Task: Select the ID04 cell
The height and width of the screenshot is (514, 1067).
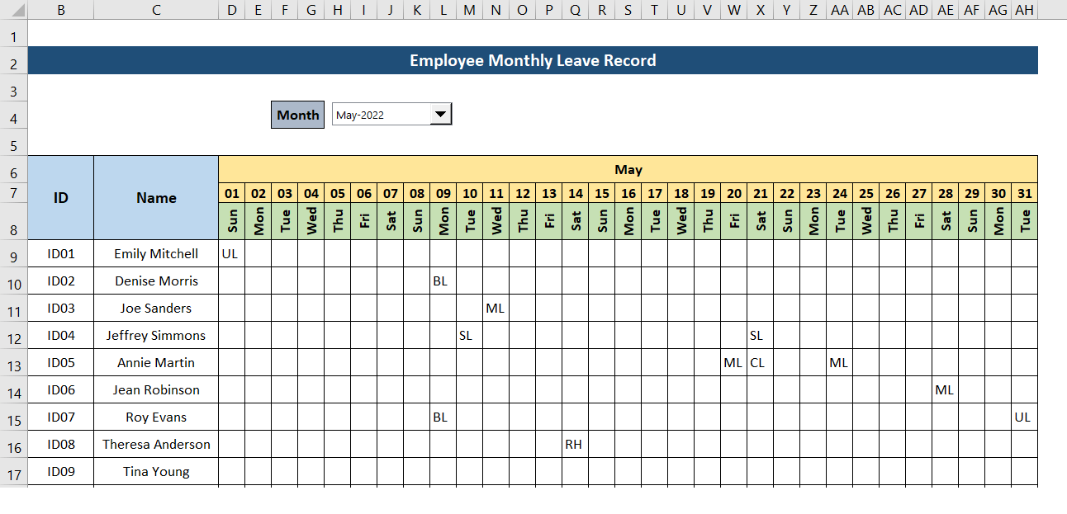Action: point(60,335)
